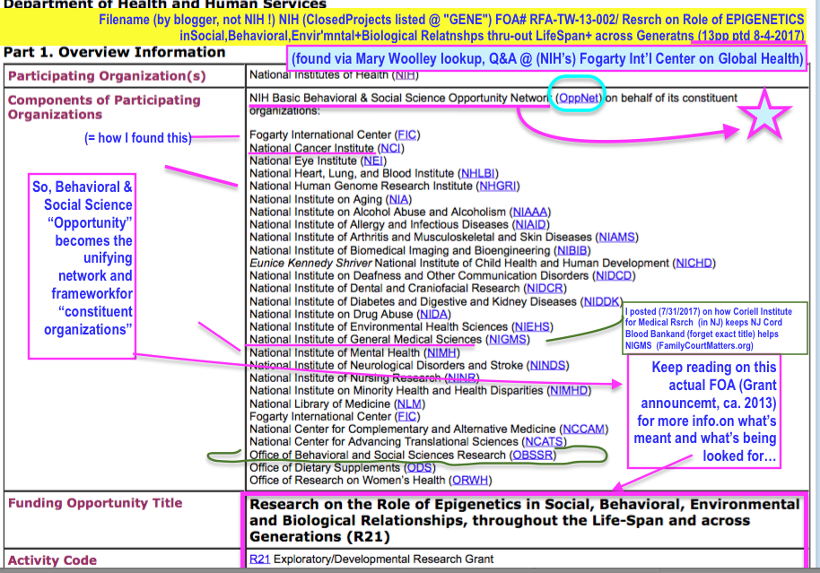Click the Funding Opportunity Title research heading

point(525,520)
